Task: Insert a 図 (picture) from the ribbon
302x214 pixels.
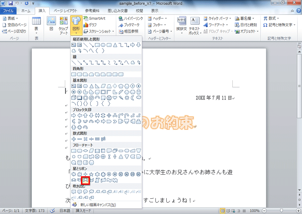Action: tap(51, 24)
